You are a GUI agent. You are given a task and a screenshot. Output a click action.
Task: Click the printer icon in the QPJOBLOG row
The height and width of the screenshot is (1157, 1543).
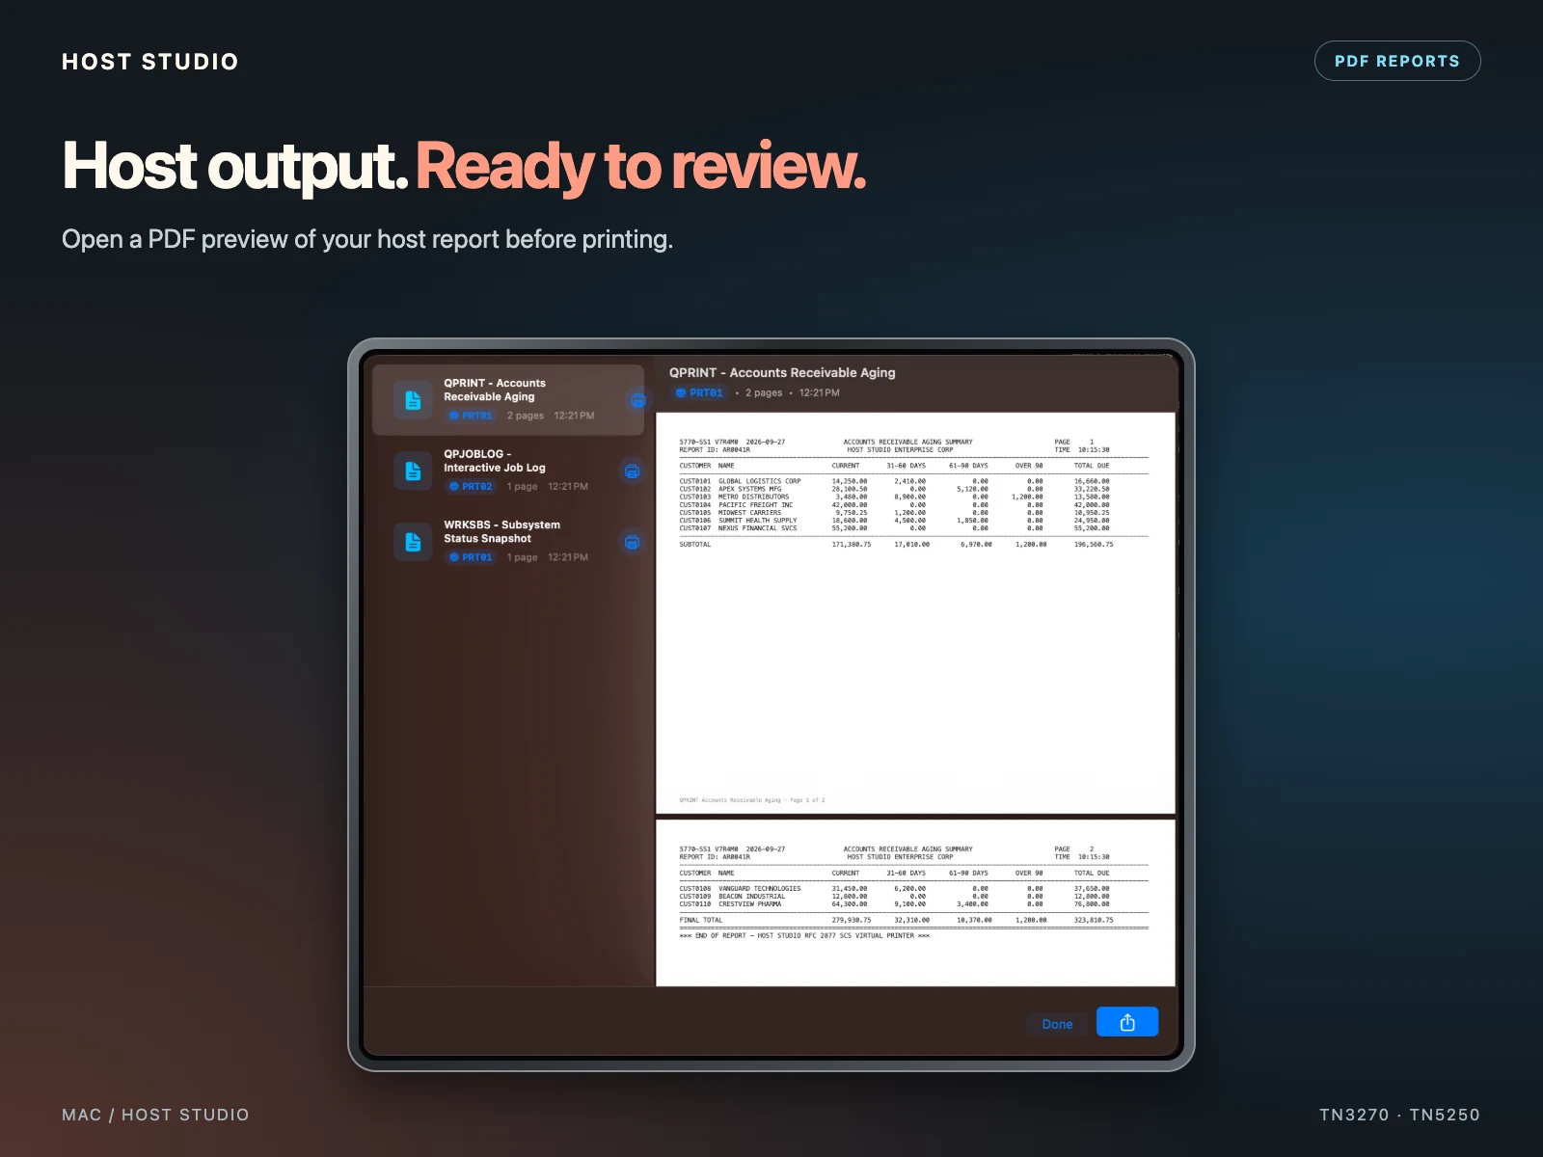632,471
